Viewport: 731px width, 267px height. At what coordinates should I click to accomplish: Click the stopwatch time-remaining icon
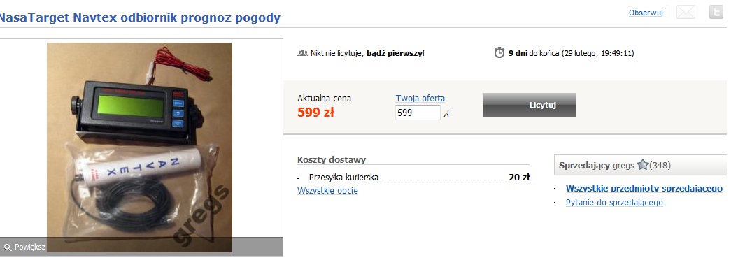coord(499,52)
